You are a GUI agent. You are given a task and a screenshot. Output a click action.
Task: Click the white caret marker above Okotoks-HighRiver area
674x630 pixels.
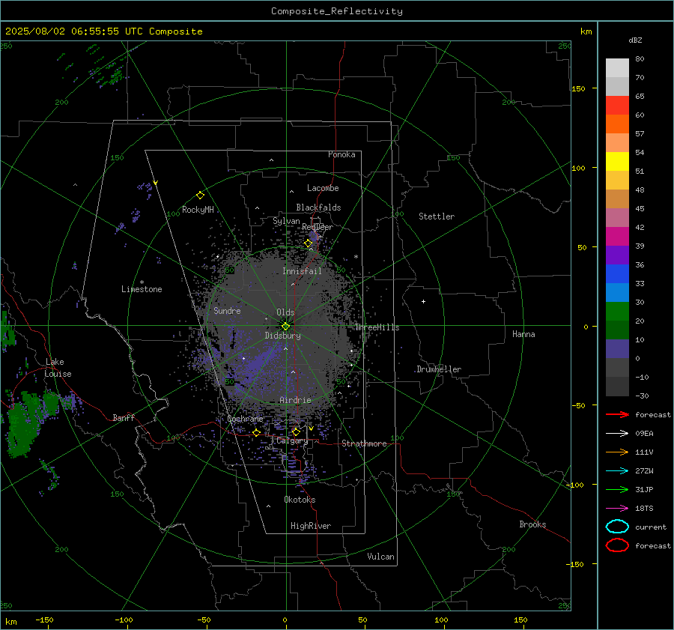[268, 506]
